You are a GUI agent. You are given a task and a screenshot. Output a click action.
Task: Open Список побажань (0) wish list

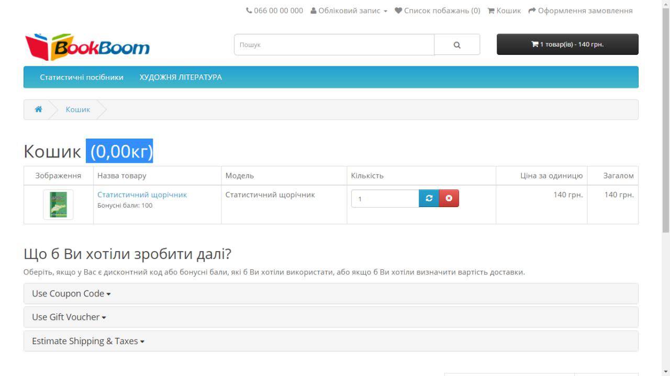437,10
